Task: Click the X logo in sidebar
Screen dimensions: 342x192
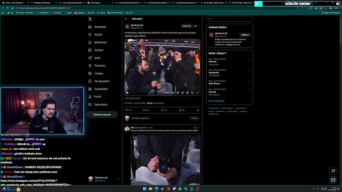Action: point(90,19)
